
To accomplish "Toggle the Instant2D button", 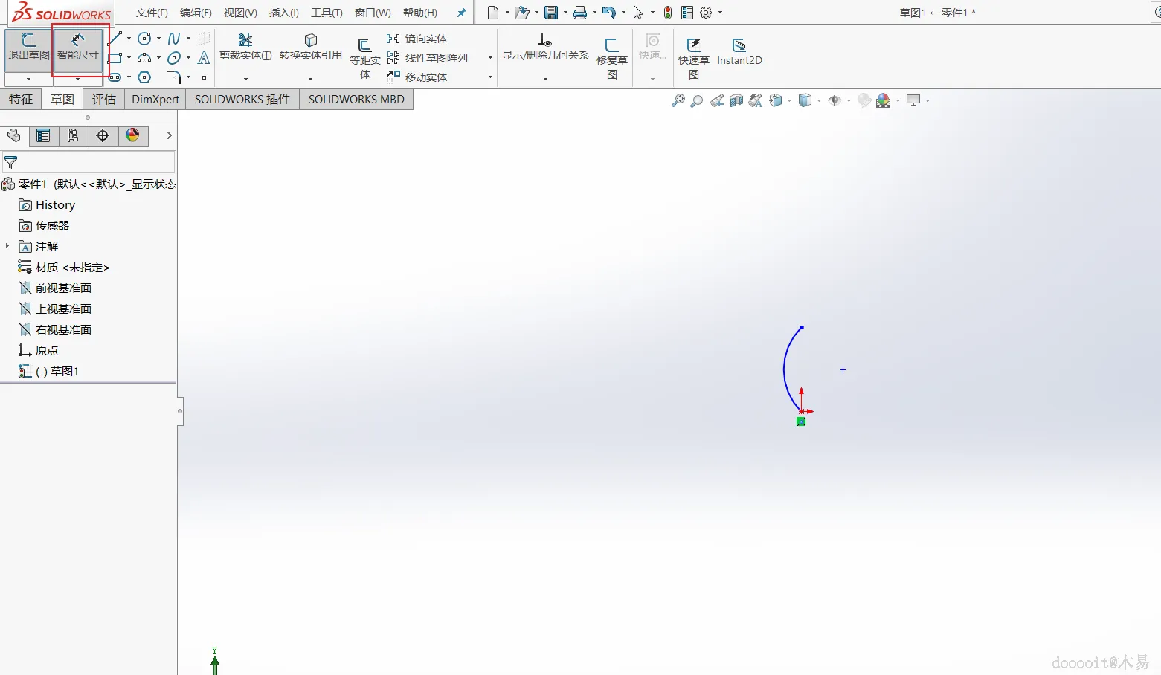I will 739,52.
